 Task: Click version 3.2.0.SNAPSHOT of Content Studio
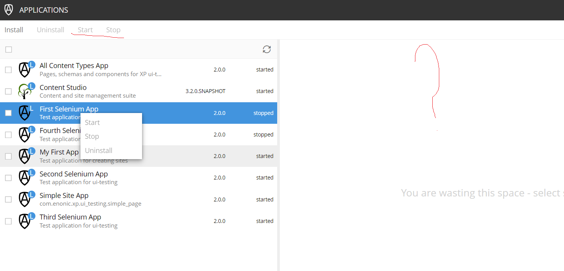click(206, 91)
